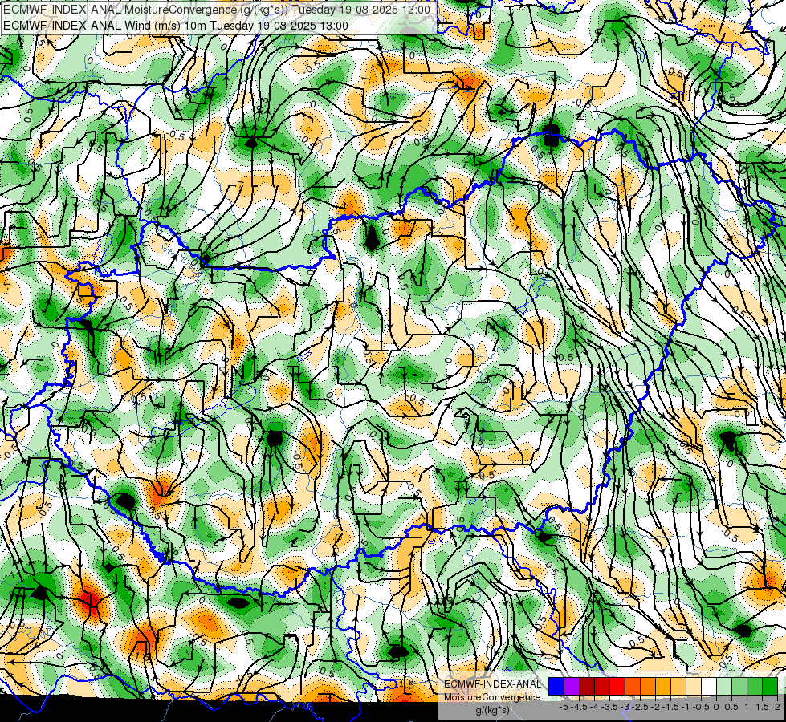Select legend swatch between 0.5 and 1
This screenshot has width=786, height=722.
(x=739, y=687)
